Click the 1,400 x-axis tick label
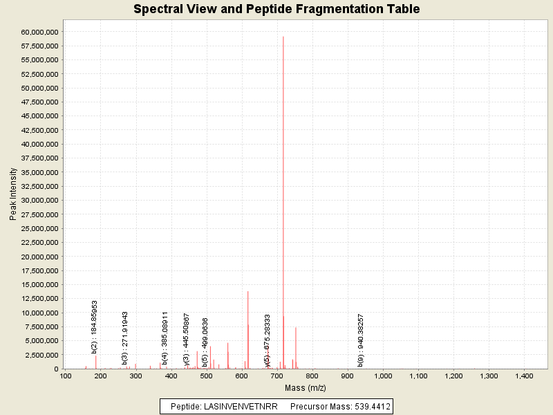553x415 pixels. click(x=524, y=376)
